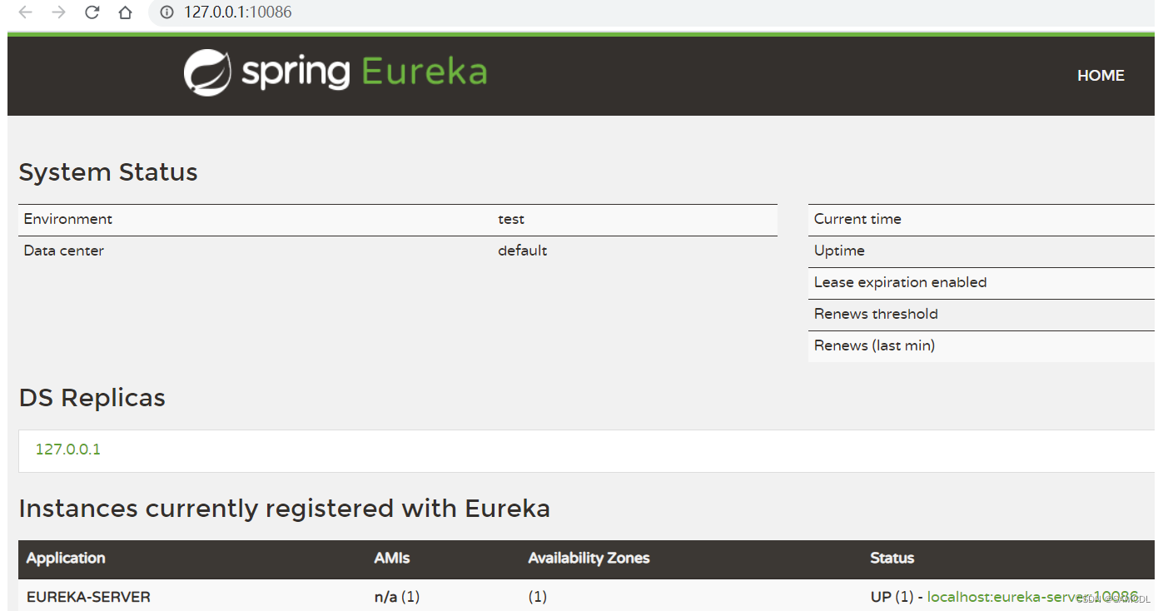Select the green Eureka wordmark in the header
The image size is (1163, 611).
(425, 72)
